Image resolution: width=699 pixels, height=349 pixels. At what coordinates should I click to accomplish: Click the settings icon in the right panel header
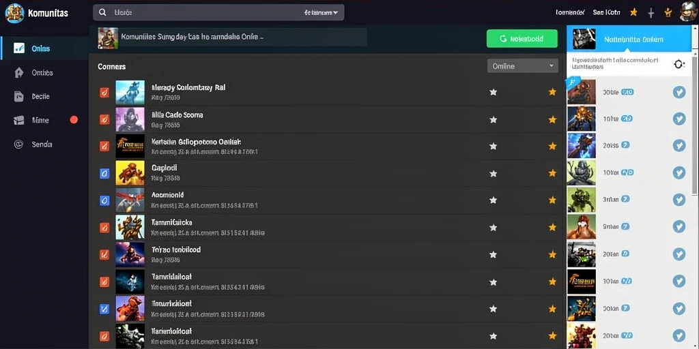click(x=679, y=65)
